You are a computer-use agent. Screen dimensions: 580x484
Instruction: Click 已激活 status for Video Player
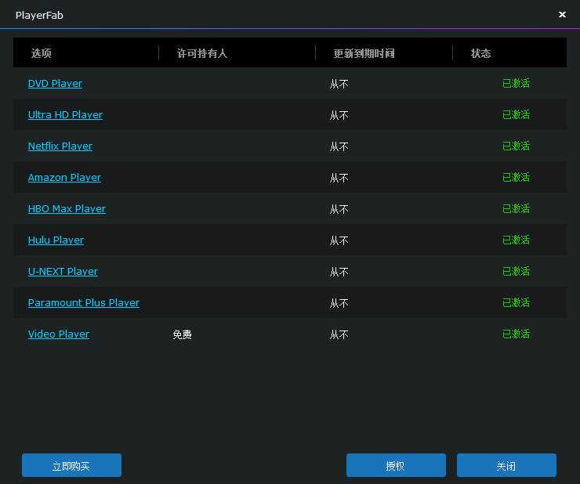click(516, 334)
